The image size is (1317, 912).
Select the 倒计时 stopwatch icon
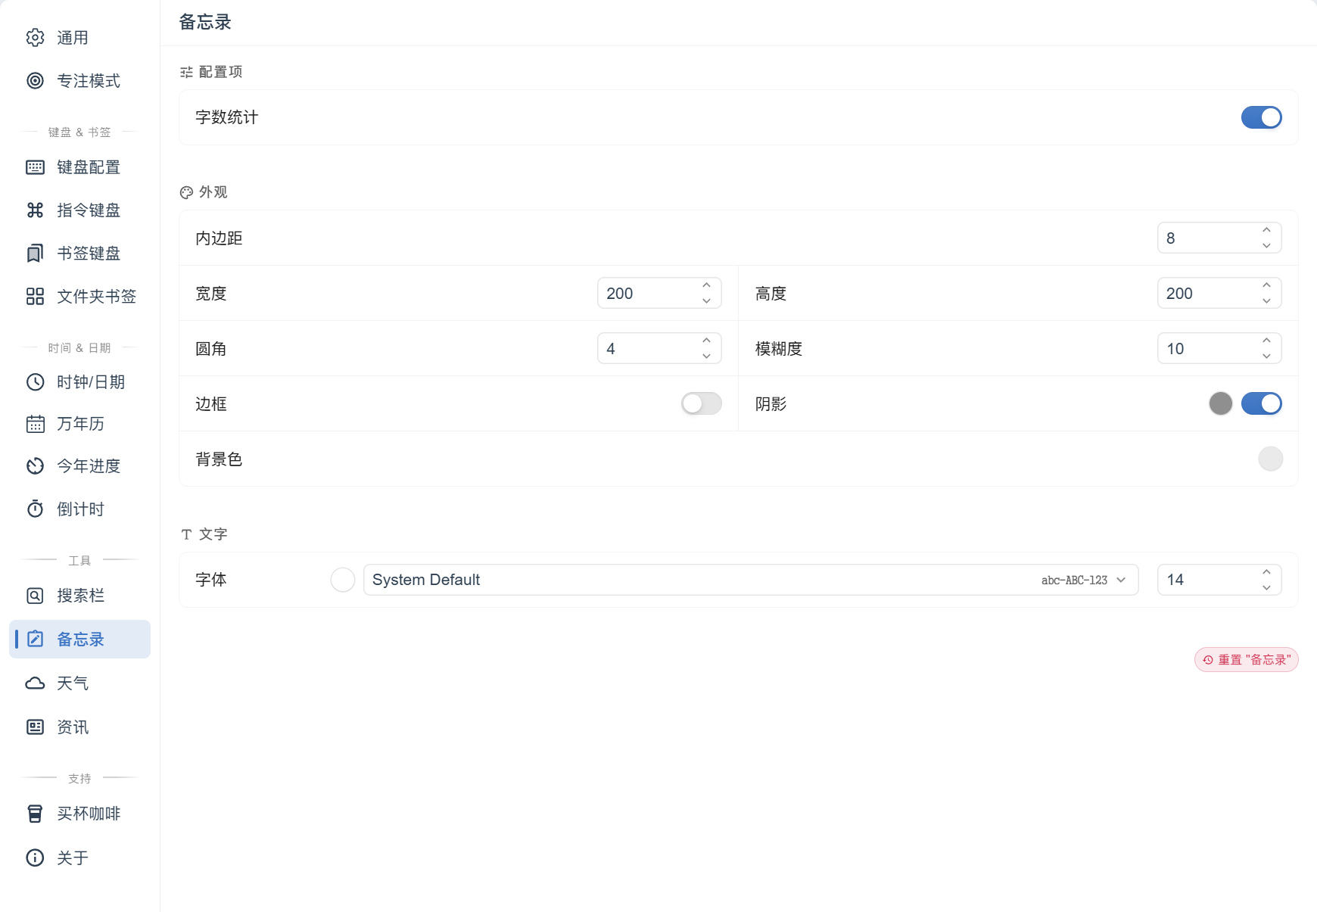click(35, 509)
